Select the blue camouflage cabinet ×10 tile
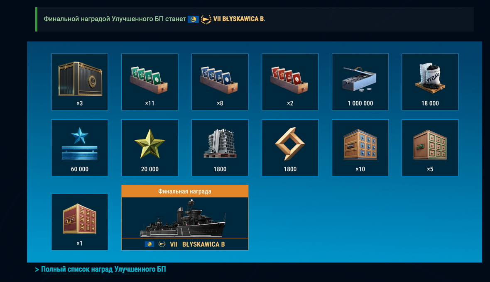The height and width of the screenshot is (282, 490). [x=360, y=148]
